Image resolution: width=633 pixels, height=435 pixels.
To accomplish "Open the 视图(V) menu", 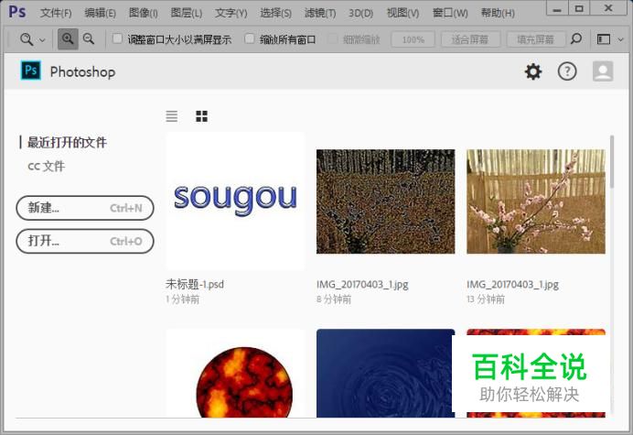I will click(x=402, y=13).
